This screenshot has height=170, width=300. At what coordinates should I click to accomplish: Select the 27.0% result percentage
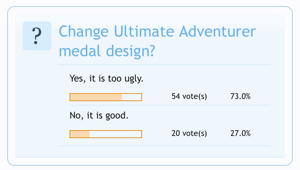point(241,134)
